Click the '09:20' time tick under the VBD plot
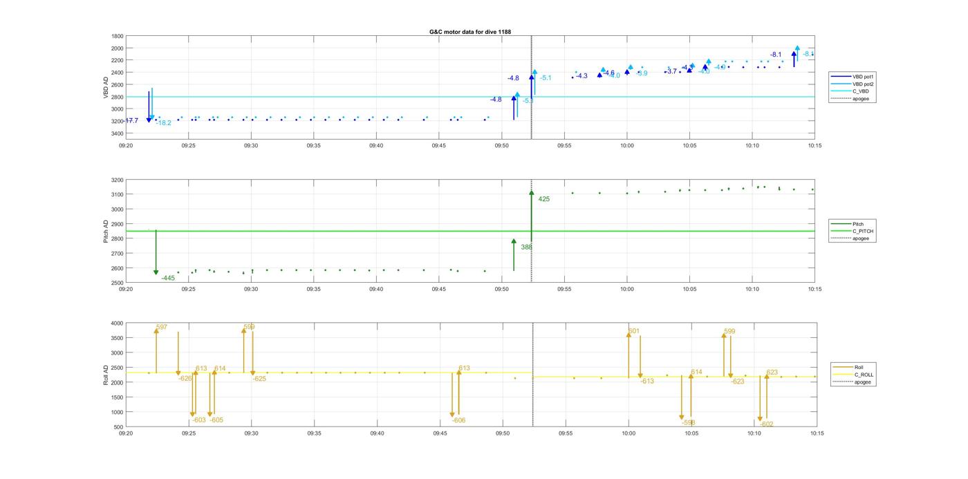The width and height of the screenshot is (968, 479). pyautogui.click(x=126, y=146)
